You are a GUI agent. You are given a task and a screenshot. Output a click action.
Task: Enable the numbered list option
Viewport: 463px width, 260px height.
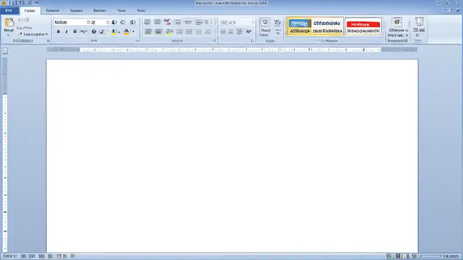157,22
